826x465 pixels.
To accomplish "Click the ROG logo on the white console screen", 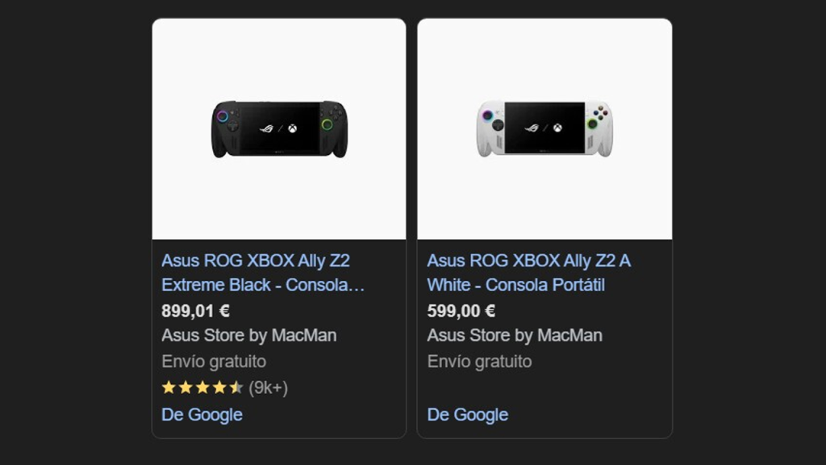I will [533, 128].
